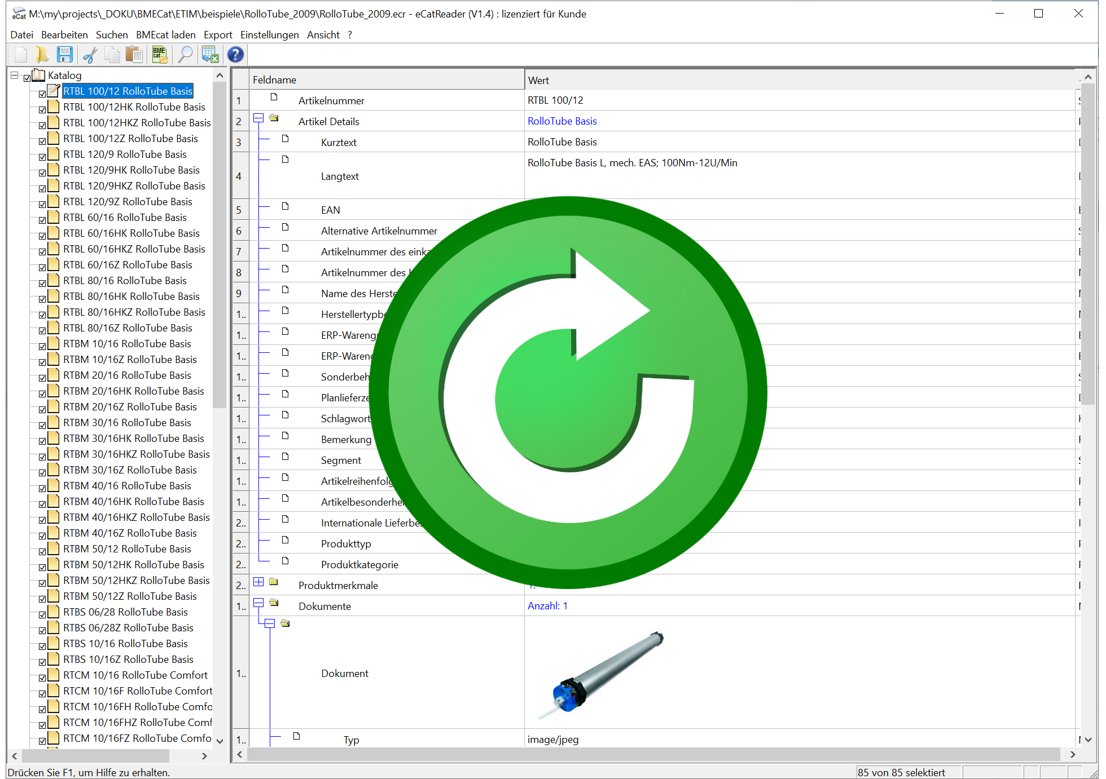This screenshot has height=779, width=1106.
Task: Open the BMEcat laden menu
Action: point(166,34)
